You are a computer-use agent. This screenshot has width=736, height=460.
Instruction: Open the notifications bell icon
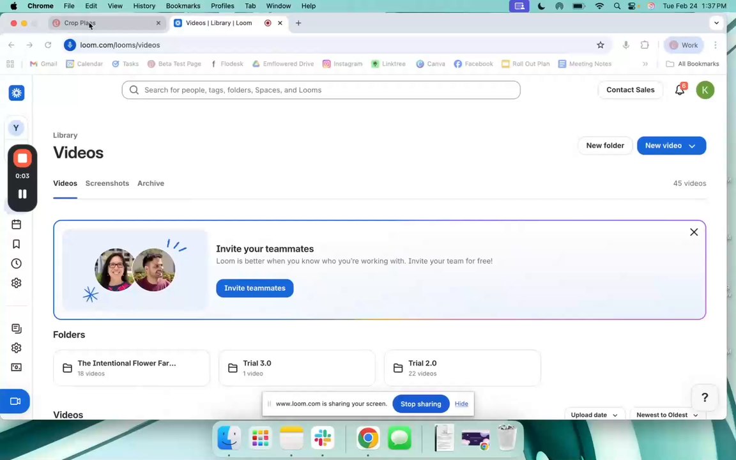coord(680,89)
